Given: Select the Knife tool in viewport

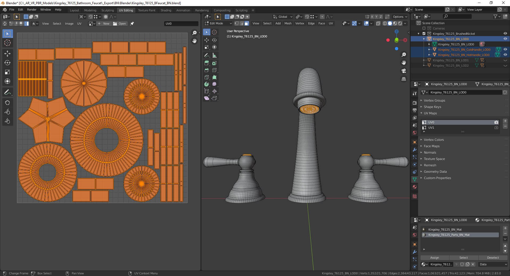Looking at the screenshot, I should coord(207,77).
